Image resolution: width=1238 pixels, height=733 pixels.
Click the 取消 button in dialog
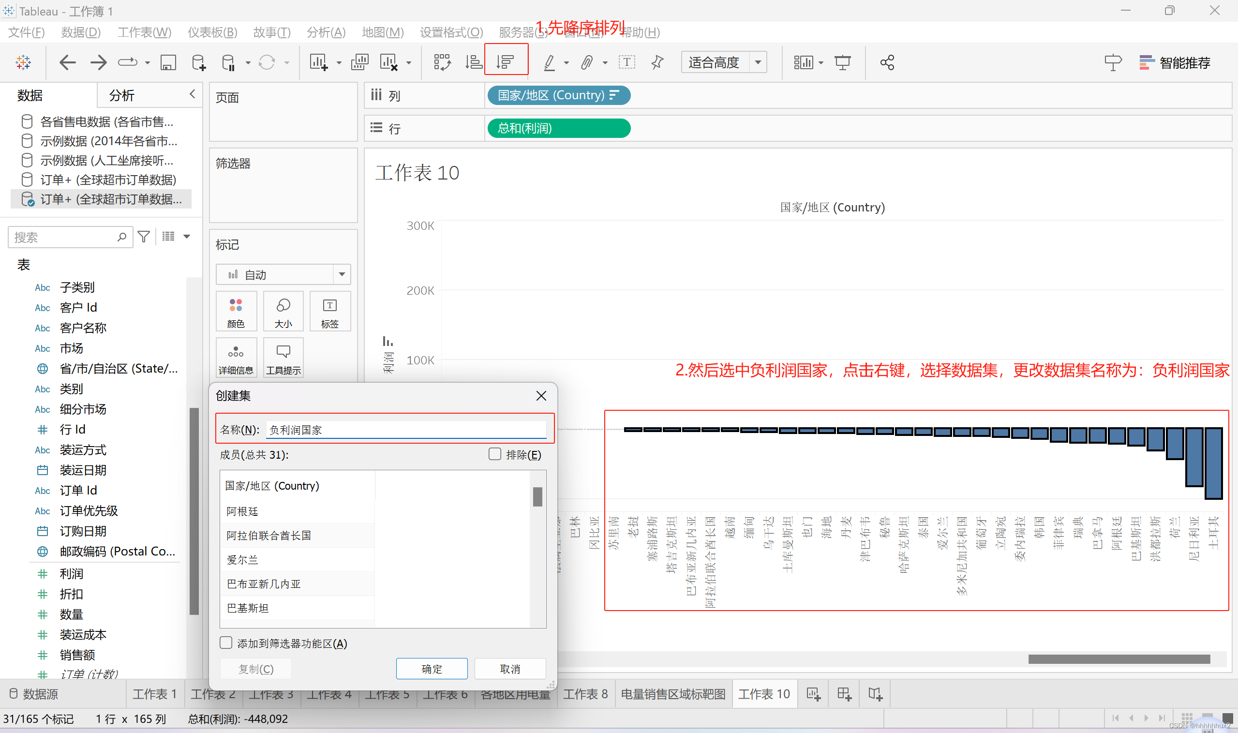[x=509, y=669]
